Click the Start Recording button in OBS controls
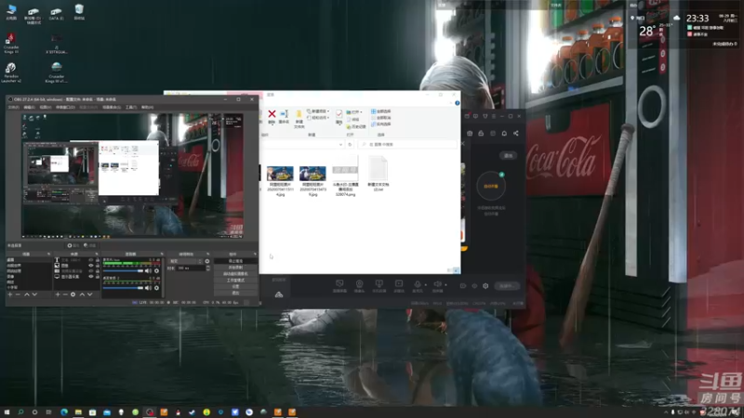This screenshot has height=418, width=744. [x=236, y=268]
